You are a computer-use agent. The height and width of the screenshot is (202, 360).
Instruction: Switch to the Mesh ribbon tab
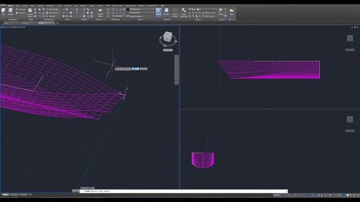(33, 6)
